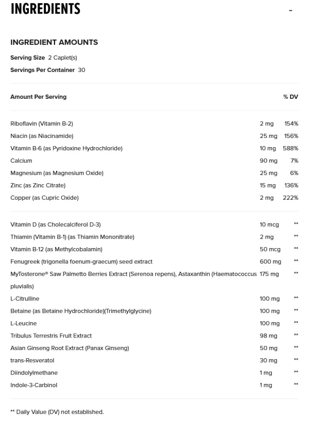The image size is (309, 421).
Task: Click the Amount Per Serving column header
Action: click(x=38, y=97)
